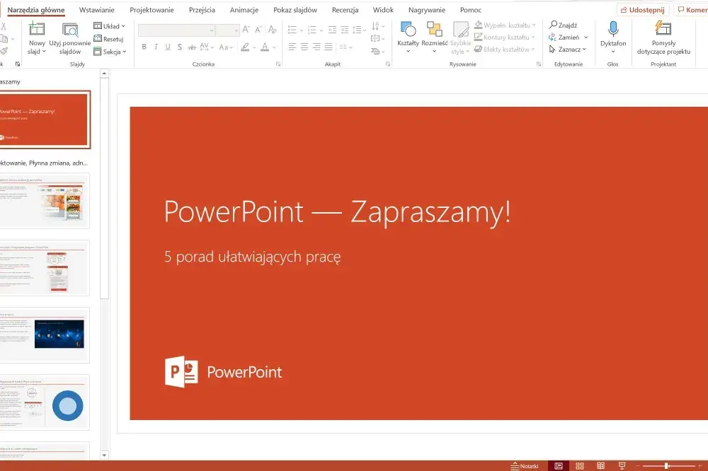Toggle strikethrough formatting
Image resolution: width=708 pixels, height=471 pixels.
(192, 47)
